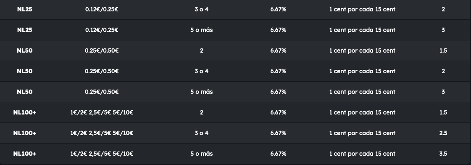Click the '5 o más' players cell for NL100+

202,154
